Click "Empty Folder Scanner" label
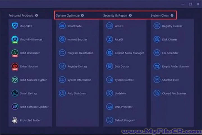 (x=175, y=67)
